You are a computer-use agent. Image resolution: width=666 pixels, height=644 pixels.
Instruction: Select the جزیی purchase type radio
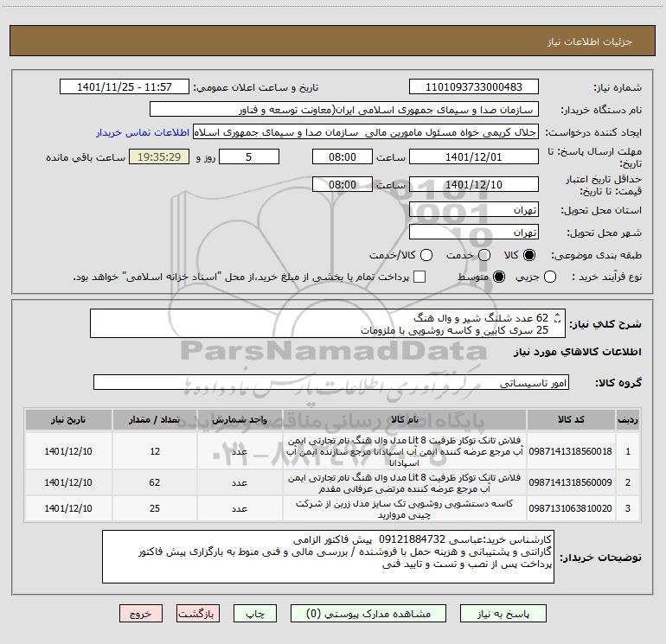(550, 277)
